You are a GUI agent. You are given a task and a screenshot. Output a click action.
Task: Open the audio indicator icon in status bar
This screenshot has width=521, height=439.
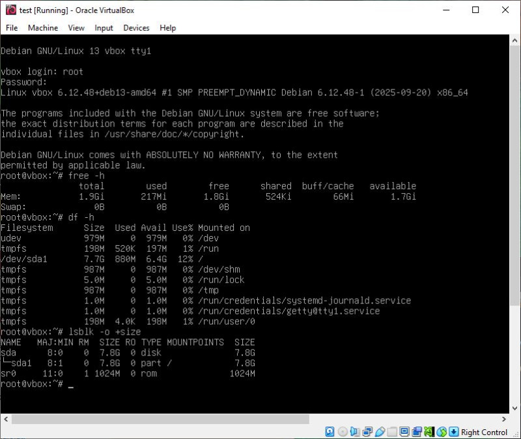coord(354,432)
